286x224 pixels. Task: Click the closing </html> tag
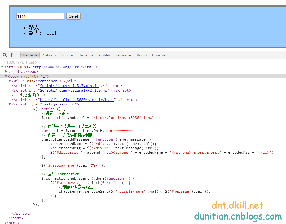click(x=12, y=222)
